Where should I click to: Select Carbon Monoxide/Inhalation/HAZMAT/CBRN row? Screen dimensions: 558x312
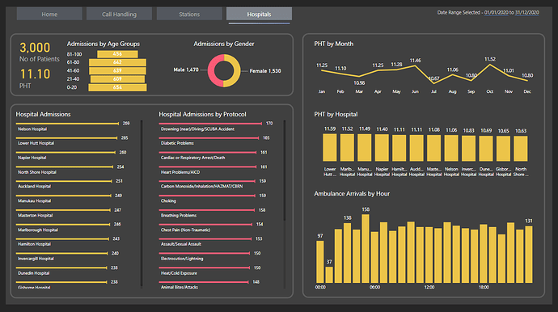tap(213, 184)
